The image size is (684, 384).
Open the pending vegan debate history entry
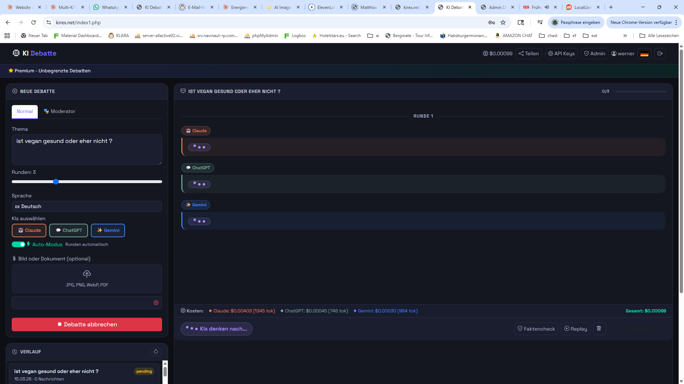[84, 374]
